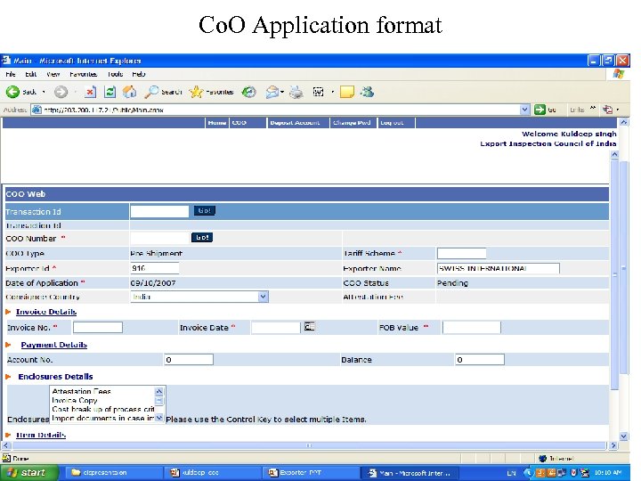Click Go button next to Transaction Id
The image size is (641, 481).
click(x=204, y=211)
